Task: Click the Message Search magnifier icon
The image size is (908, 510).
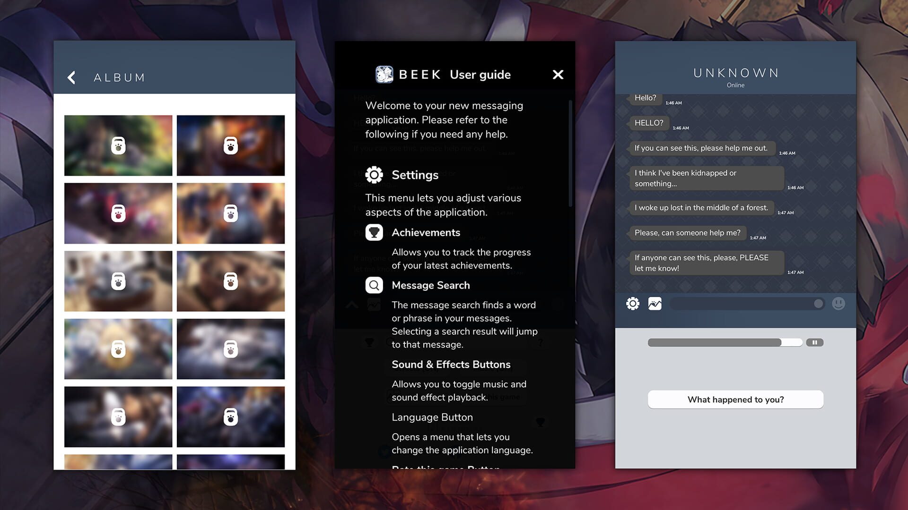Action: (374, 285)
